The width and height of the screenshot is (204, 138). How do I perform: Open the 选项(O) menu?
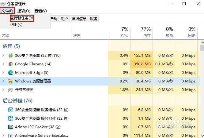pyautogui.click(x=24, y=11)
